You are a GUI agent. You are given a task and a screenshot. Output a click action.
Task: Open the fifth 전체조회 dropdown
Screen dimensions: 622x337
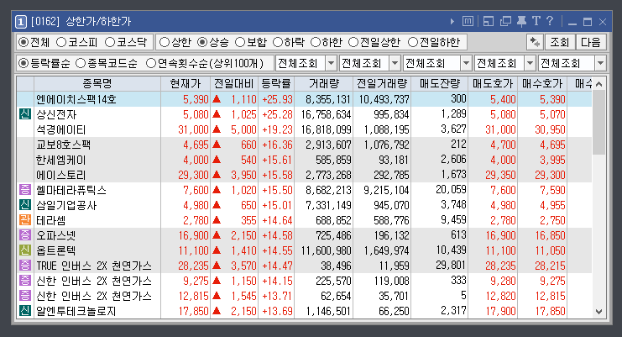[x=572, y=63]
